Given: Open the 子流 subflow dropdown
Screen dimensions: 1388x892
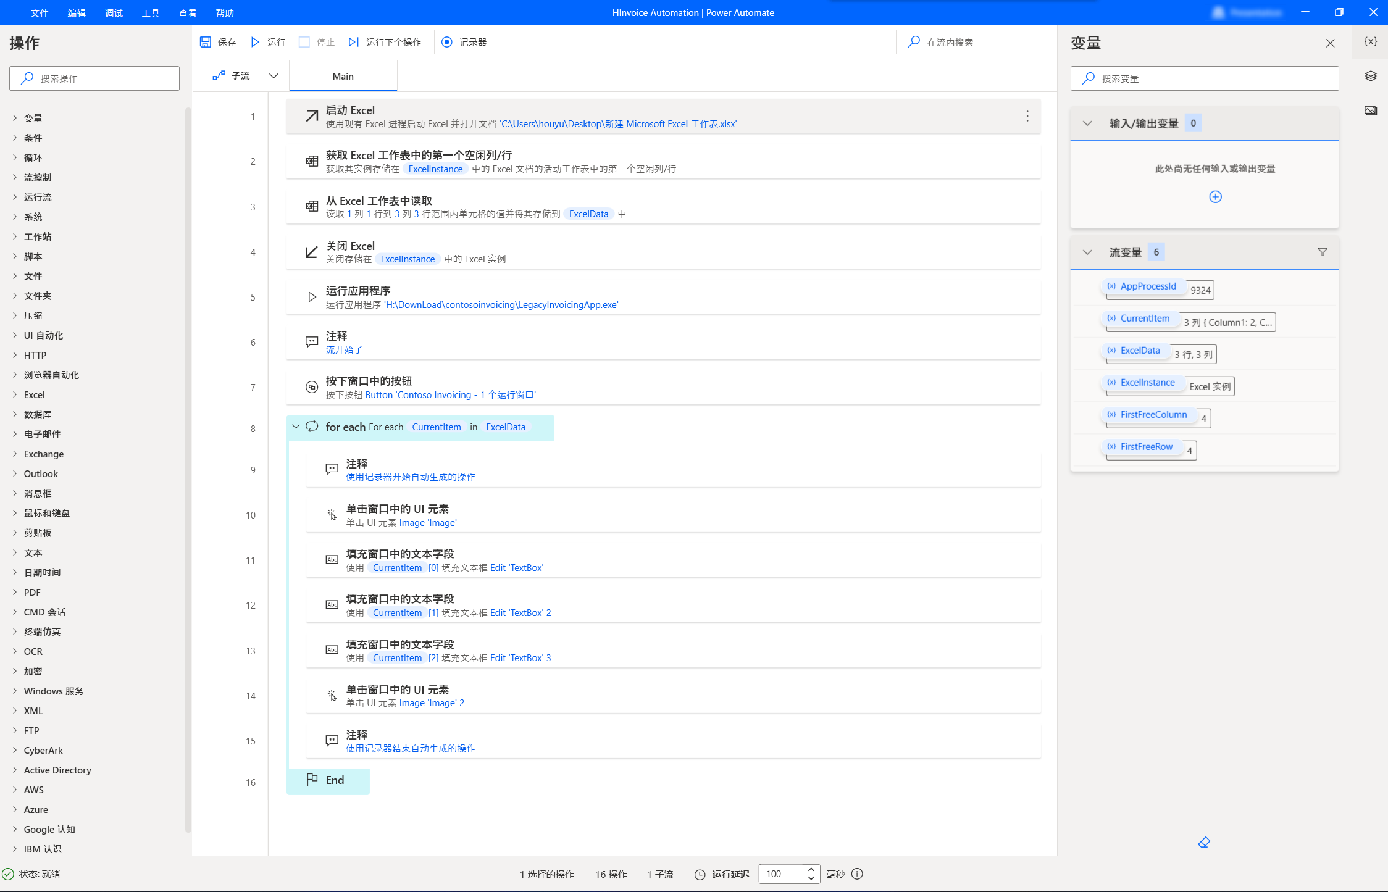Looking at the screenshot, I should 274,75.
